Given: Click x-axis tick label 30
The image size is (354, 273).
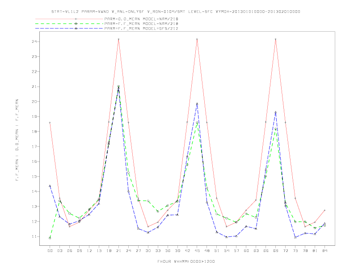Looking at the screenshot, I should (x=148, y=251).
